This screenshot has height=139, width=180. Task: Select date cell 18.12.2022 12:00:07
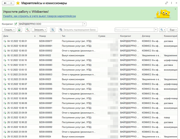[17, 84]
